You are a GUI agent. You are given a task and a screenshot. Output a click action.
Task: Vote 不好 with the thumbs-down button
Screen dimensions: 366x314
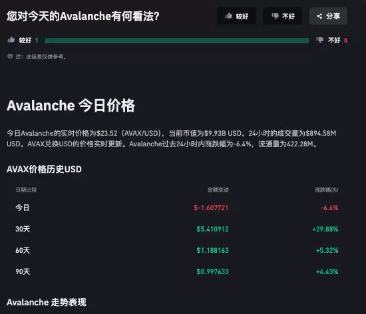pyautogui.click(x=283, y=16)
